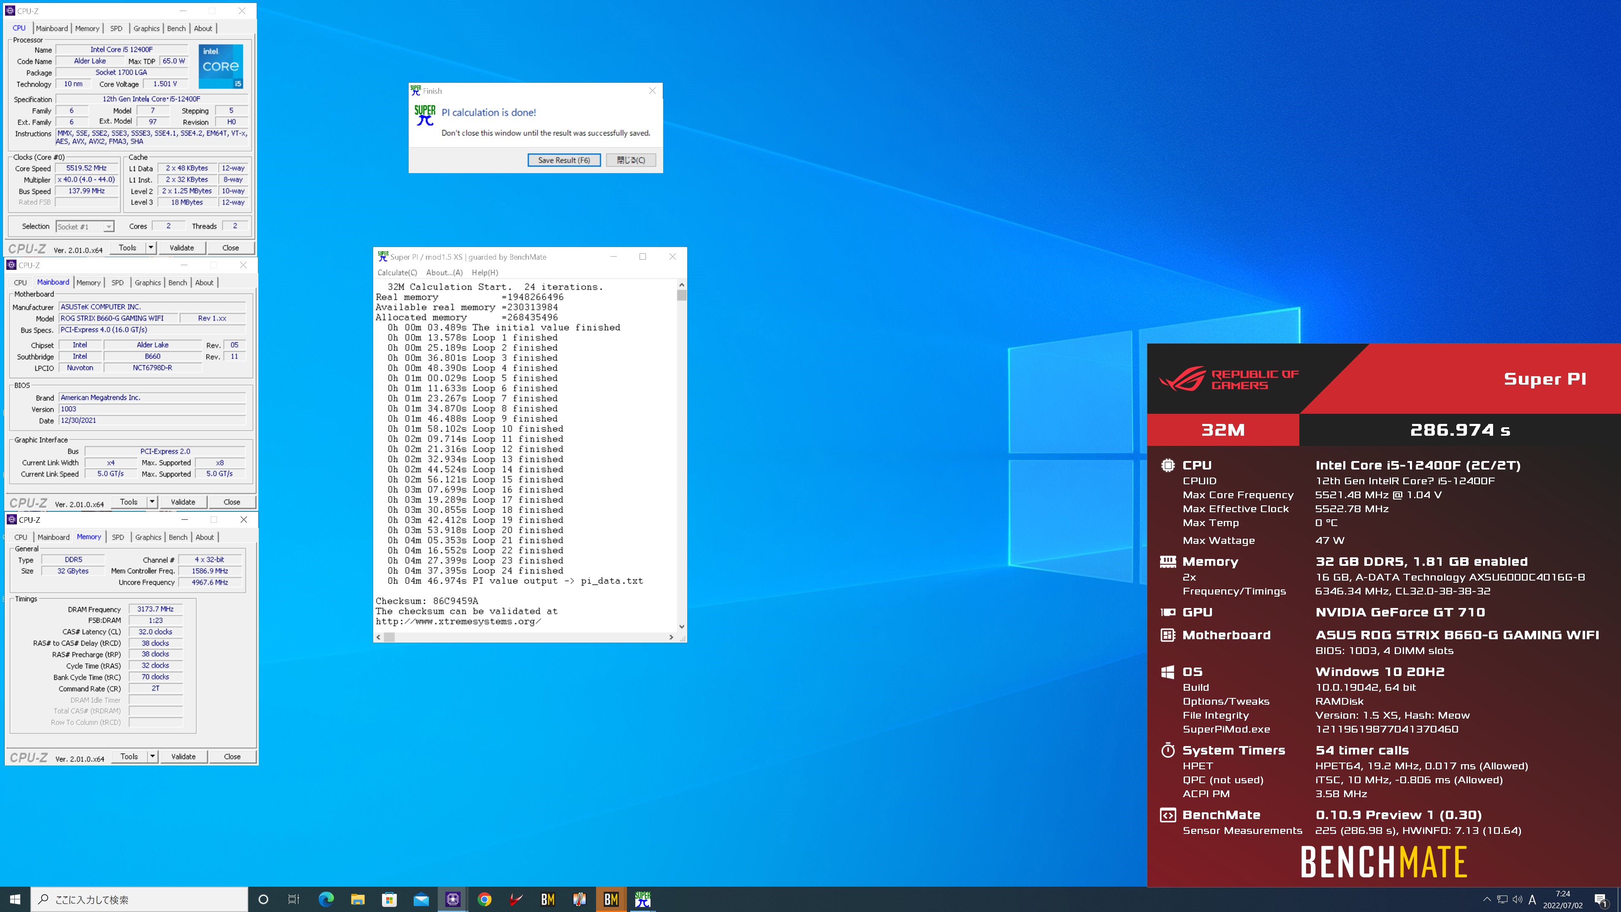This screenshot has height=912, width=1621.
Task: Click Super PI vertical scrollbar thumb
Action: (x=681, y=295)
